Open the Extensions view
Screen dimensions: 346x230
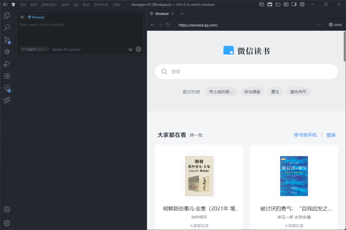[7, 76]
